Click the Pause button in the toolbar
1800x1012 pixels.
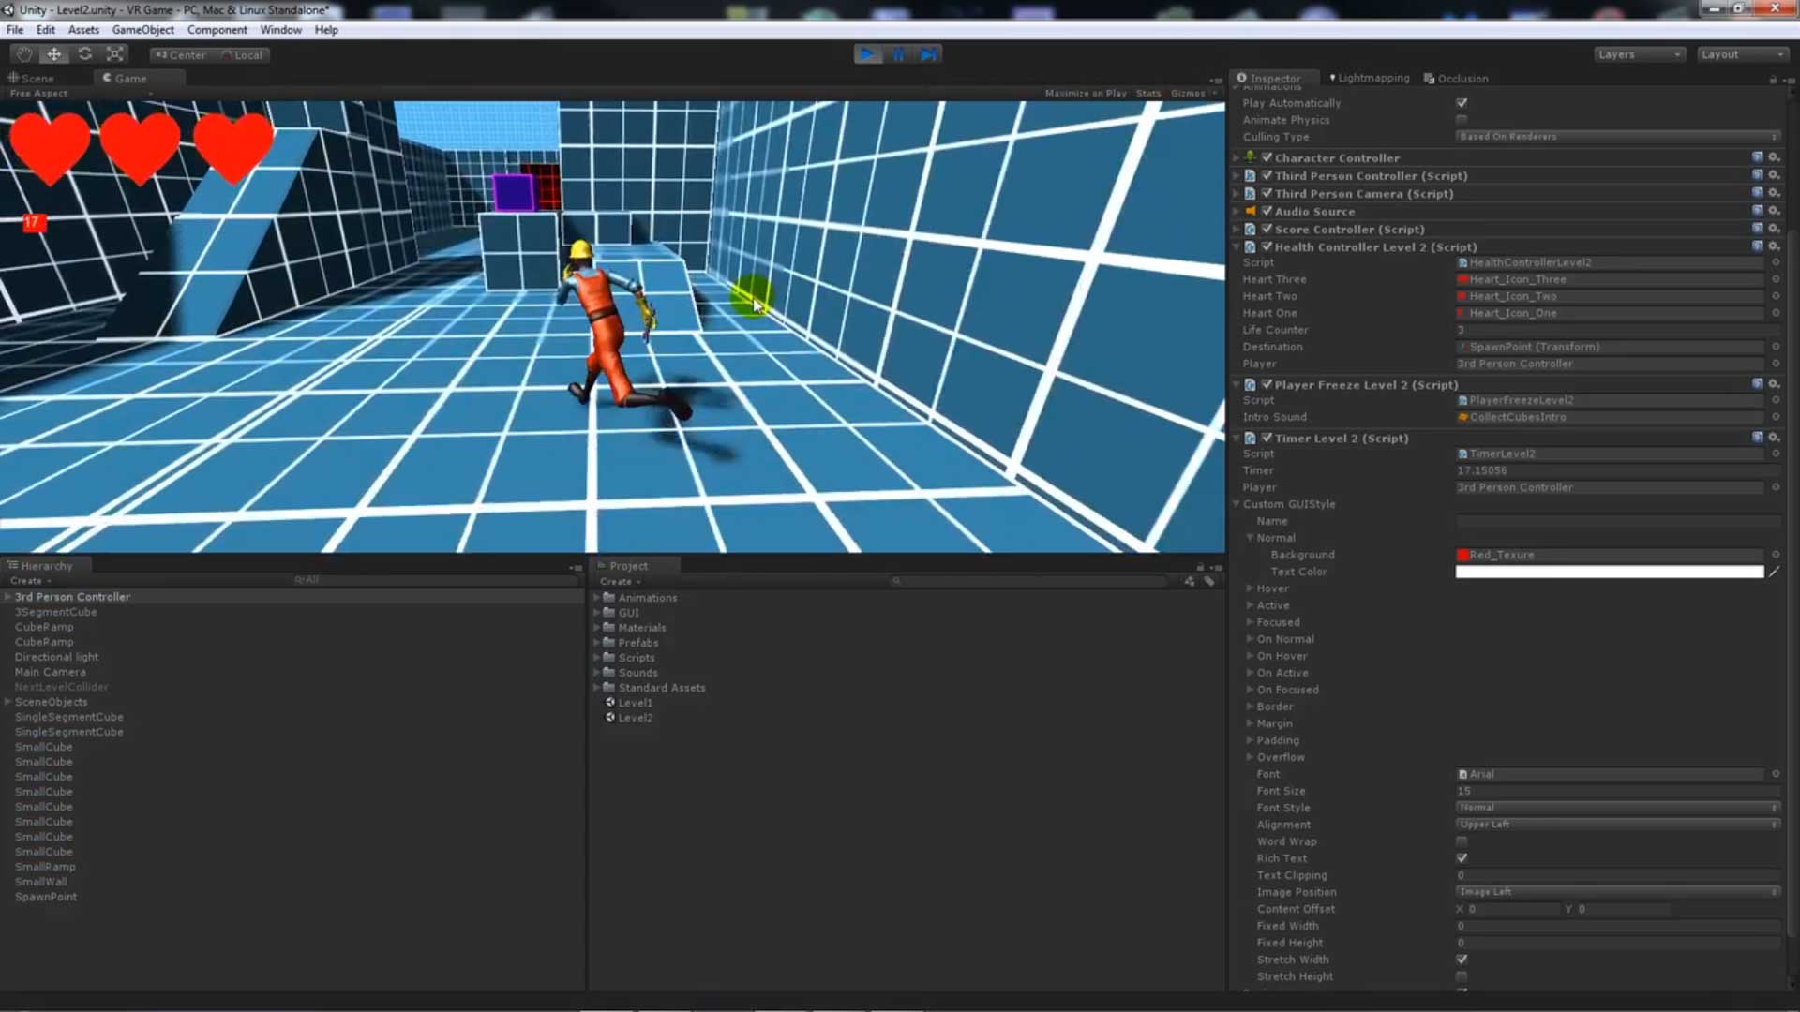pyautogui.click(x=898, y=54)
